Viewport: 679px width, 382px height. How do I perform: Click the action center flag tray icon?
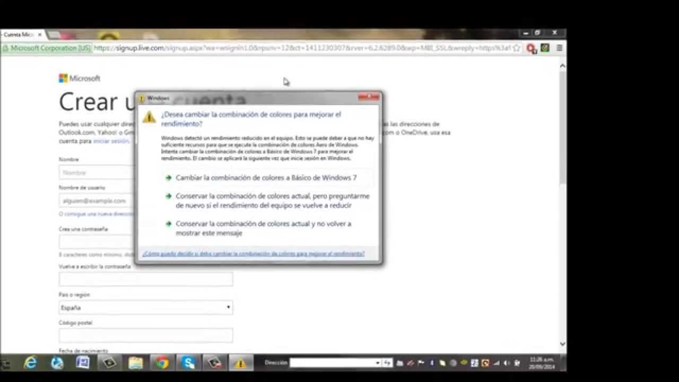pos(422,363)
